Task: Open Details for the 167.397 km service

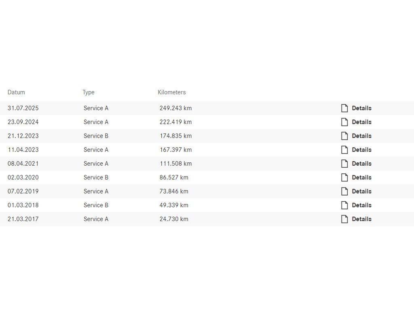Action: coord(361,150)
